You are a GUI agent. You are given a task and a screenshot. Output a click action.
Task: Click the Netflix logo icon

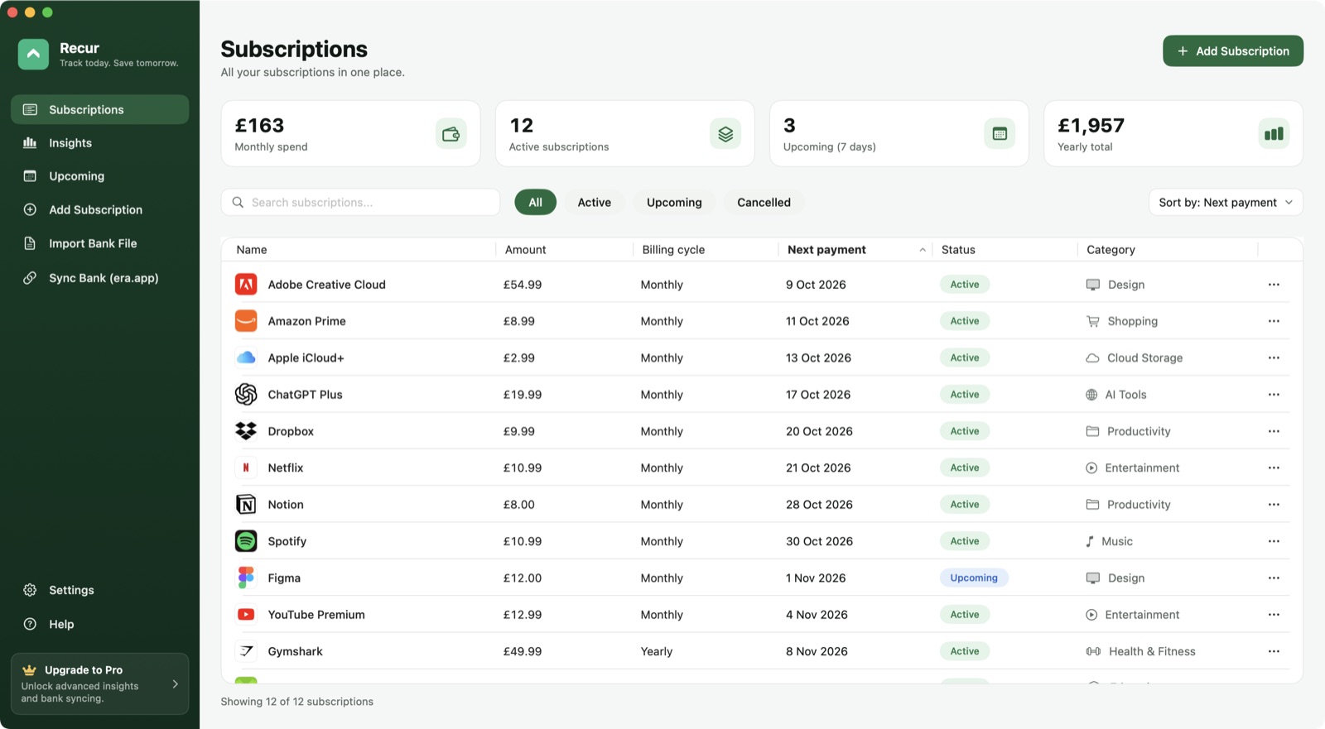(x=246, y=468)
